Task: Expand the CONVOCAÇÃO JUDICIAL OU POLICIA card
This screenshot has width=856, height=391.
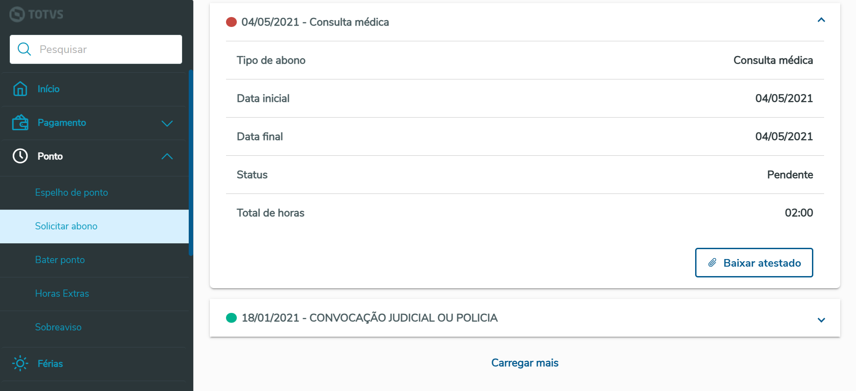Action: [821, 320]
